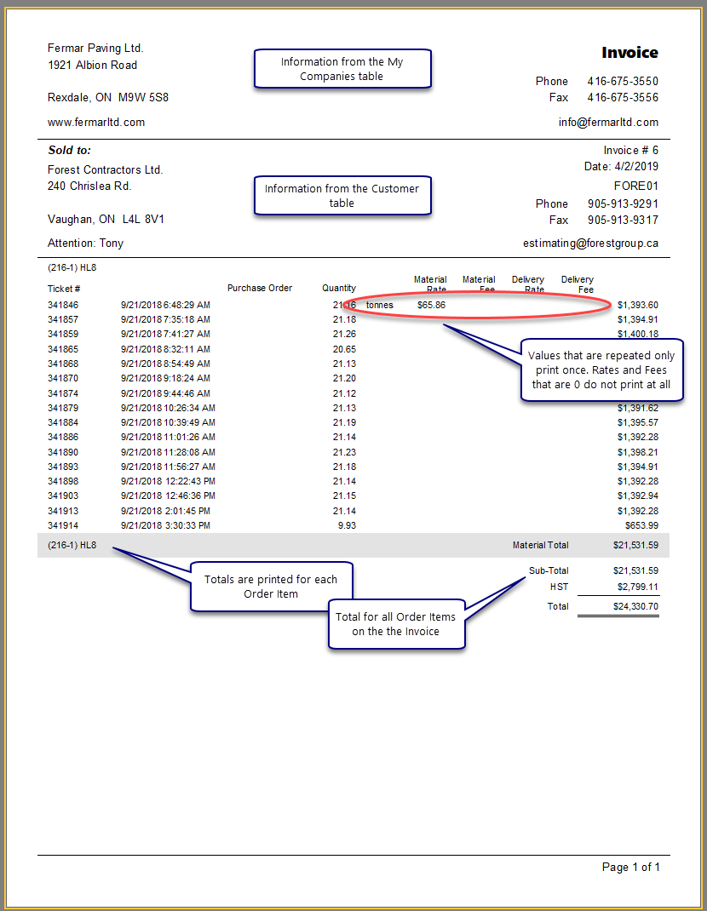Image resolution: width=707 pixels, height=911 pixels.
Task: Click ticket number 341846
Action: [x=64, y=305]
